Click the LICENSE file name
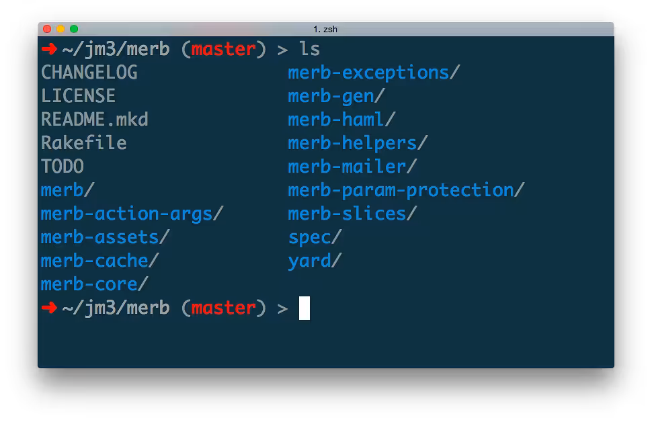This screenshot has height=422, width=652. click(x=78, y=95)
